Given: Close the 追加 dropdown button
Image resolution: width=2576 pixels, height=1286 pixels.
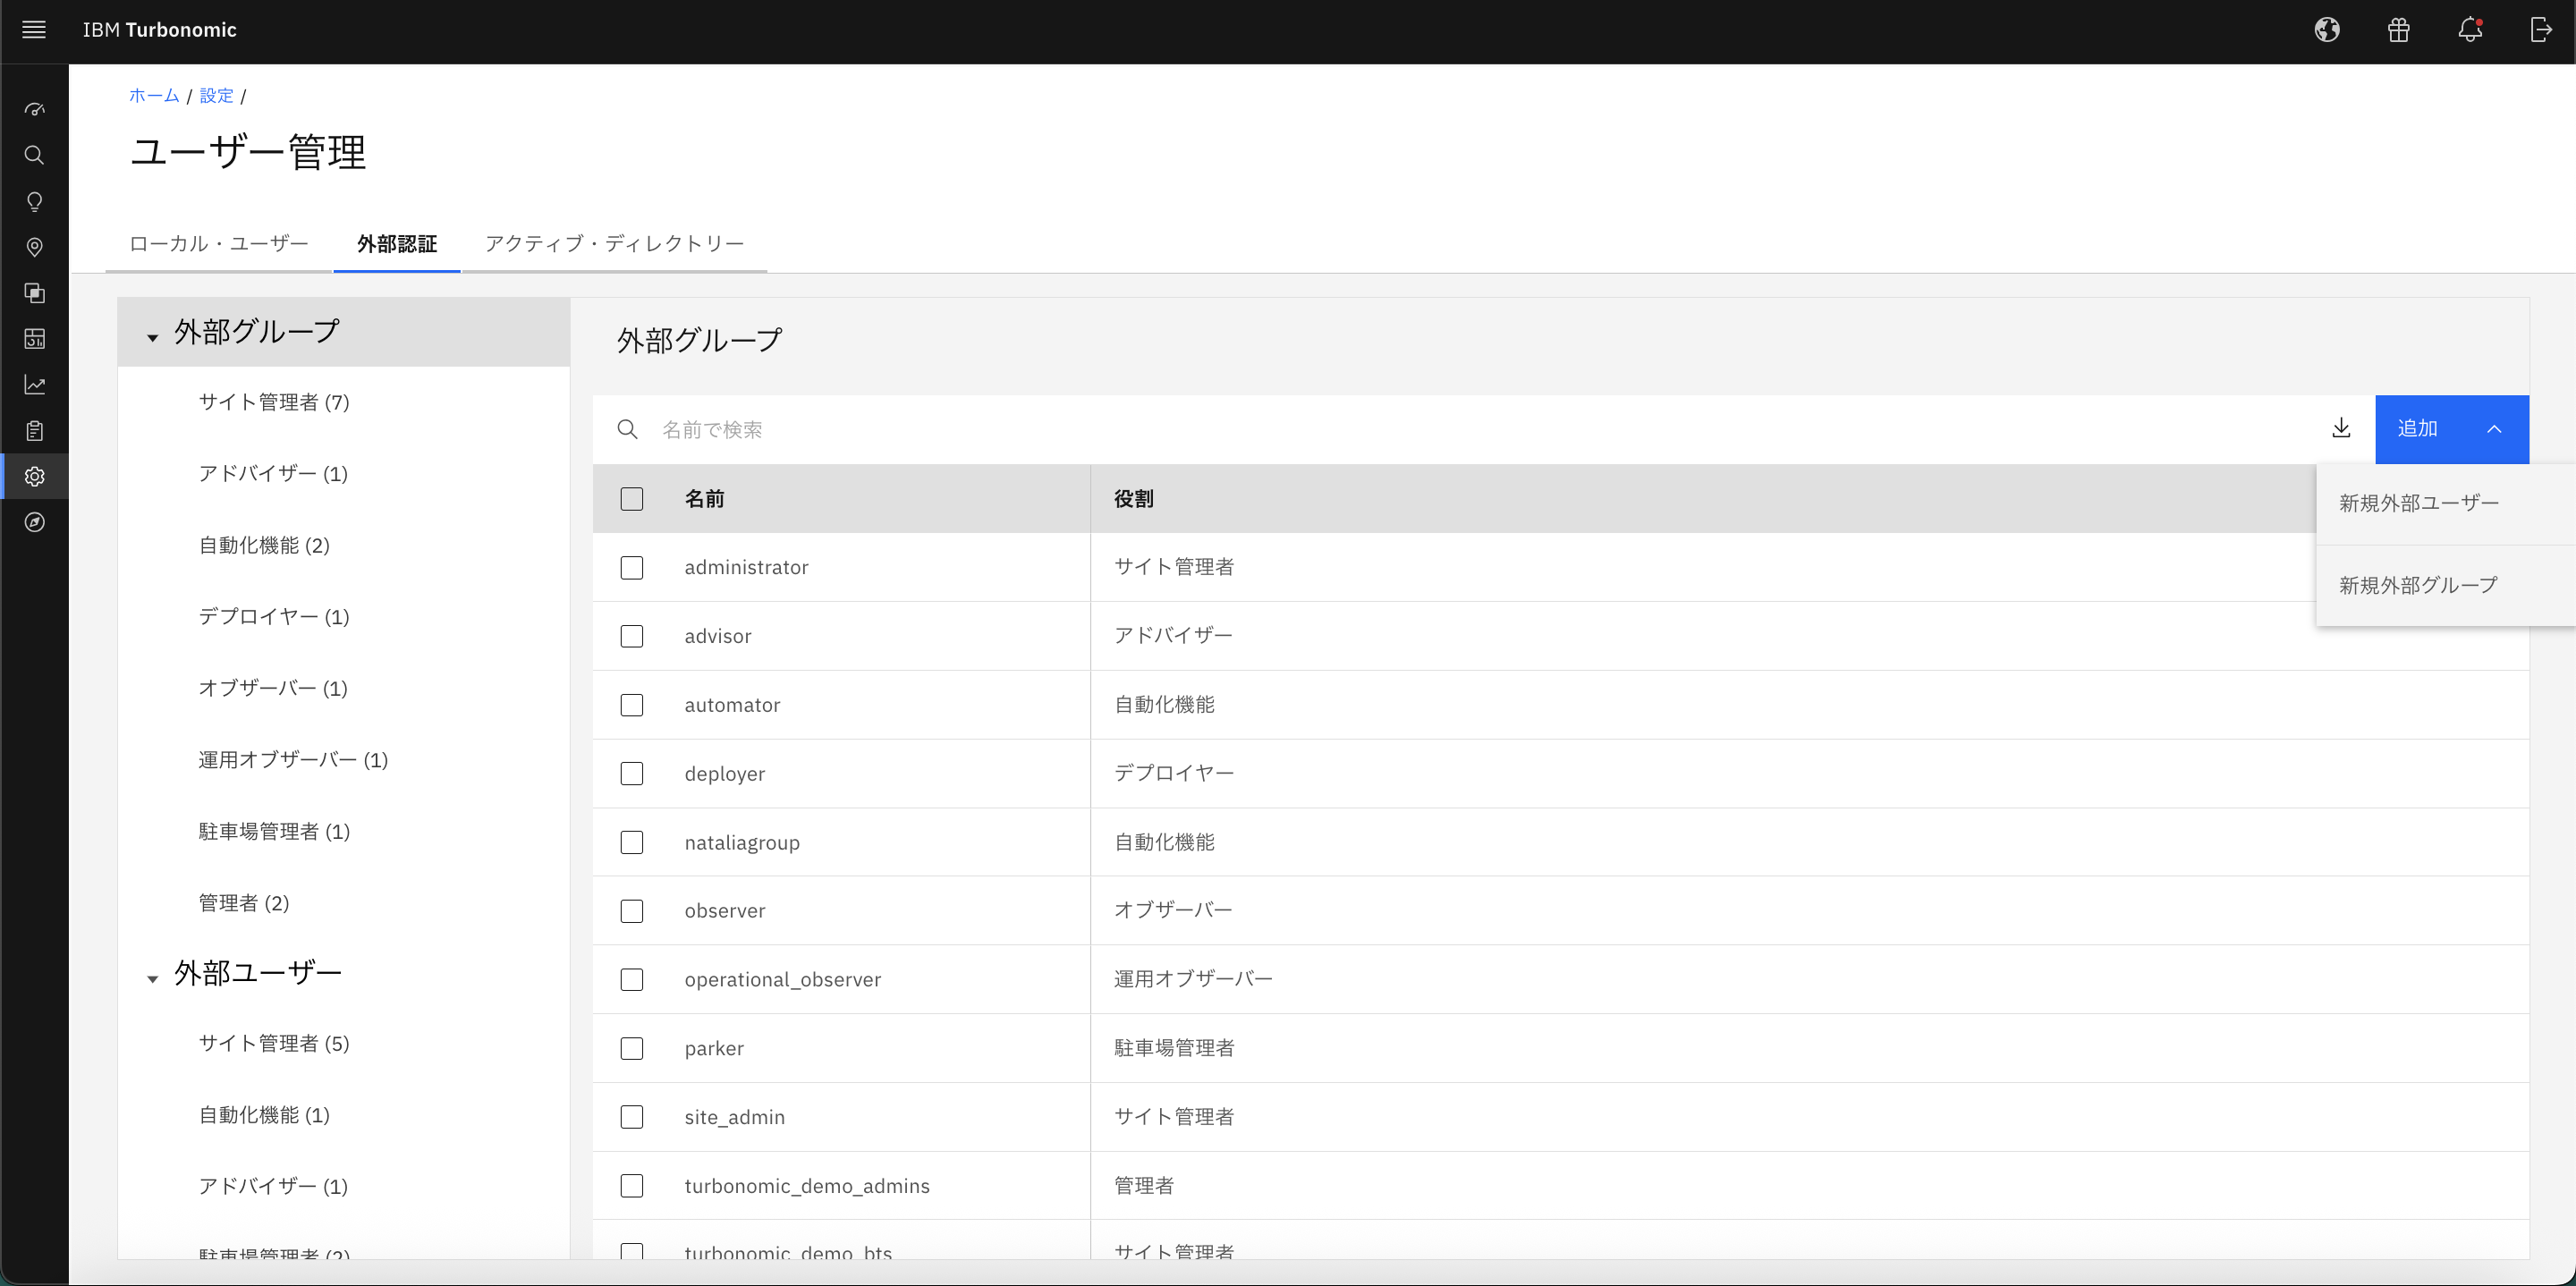Looking at the screenshot, I should coord(2451,429).
